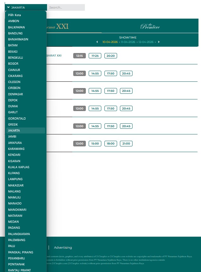The width and height of the screenshot is (201, 272).
Task: Book the 15:00 showtime
Action: point(95,144)
